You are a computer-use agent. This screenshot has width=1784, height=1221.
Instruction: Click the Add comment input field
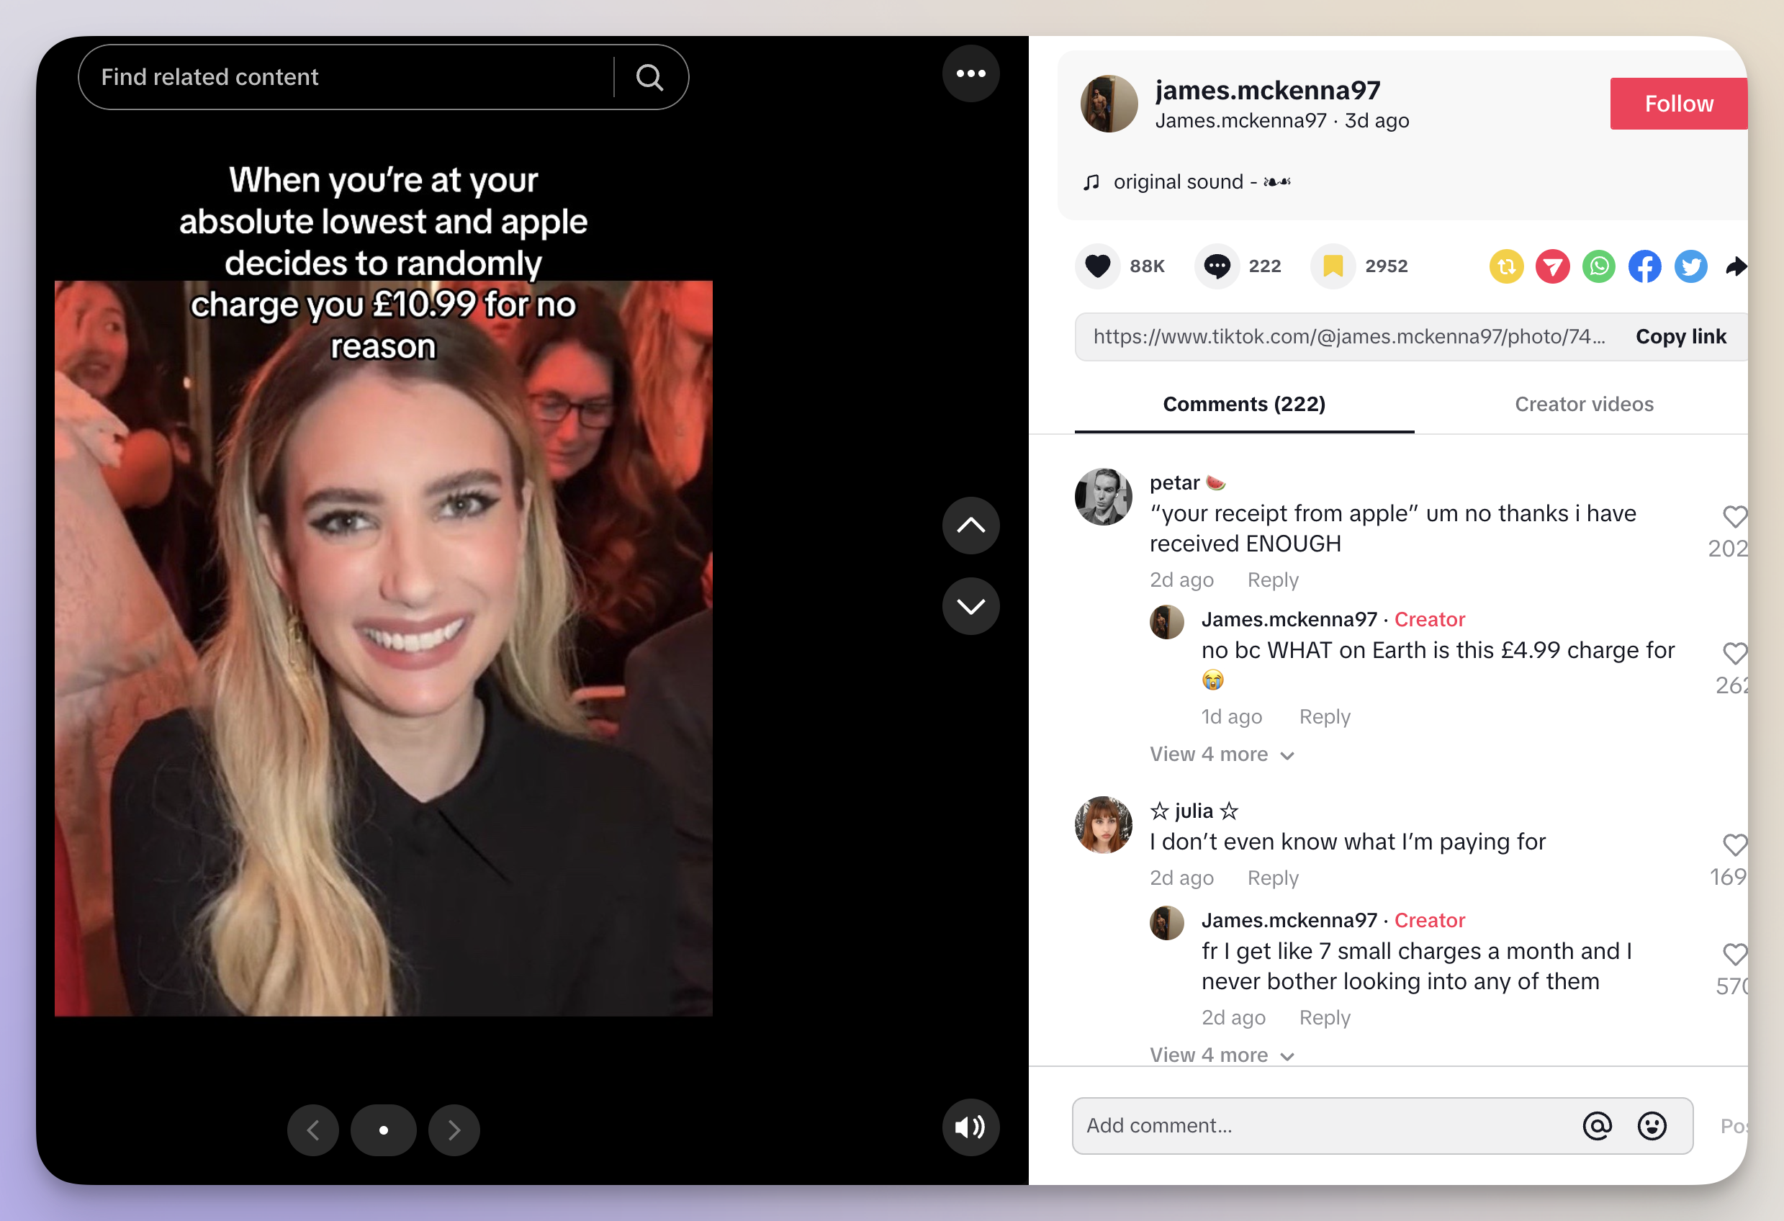[1325, 1126]
